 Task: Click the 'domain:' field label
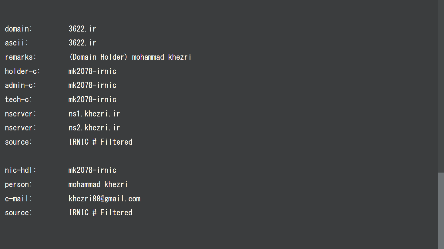18,29
